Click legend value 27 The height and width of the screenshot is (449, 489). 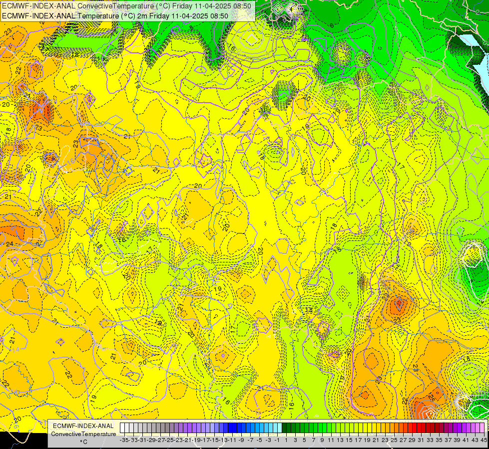403,440
